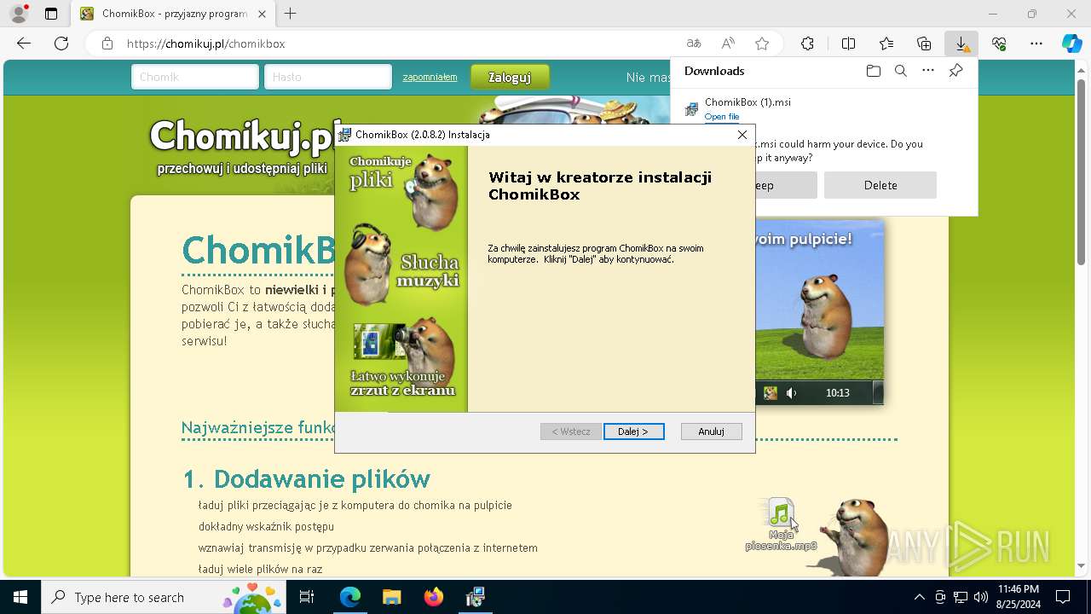Image resolution: width=1091 pixels, height=614 pixels.
Task: Open the Edge profile avatar
Action: tap(18, 14)
